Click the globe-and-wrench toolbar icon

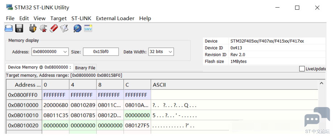click(78, 28)
